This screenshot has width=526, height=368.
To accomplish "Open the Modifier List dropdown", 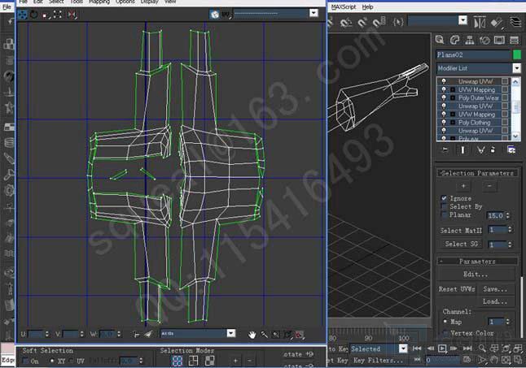I will [x=516, y=68].
